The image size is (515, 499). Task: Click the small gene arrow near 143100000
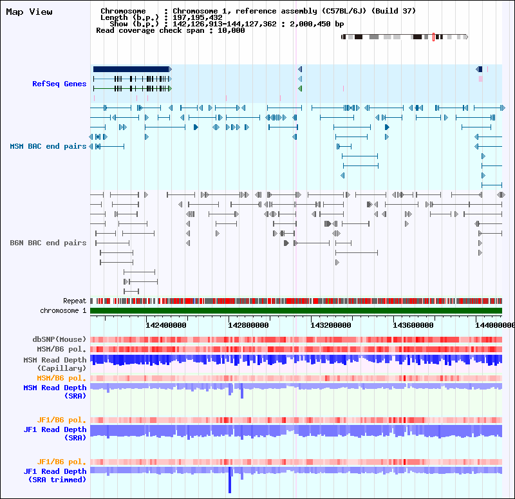300,69
